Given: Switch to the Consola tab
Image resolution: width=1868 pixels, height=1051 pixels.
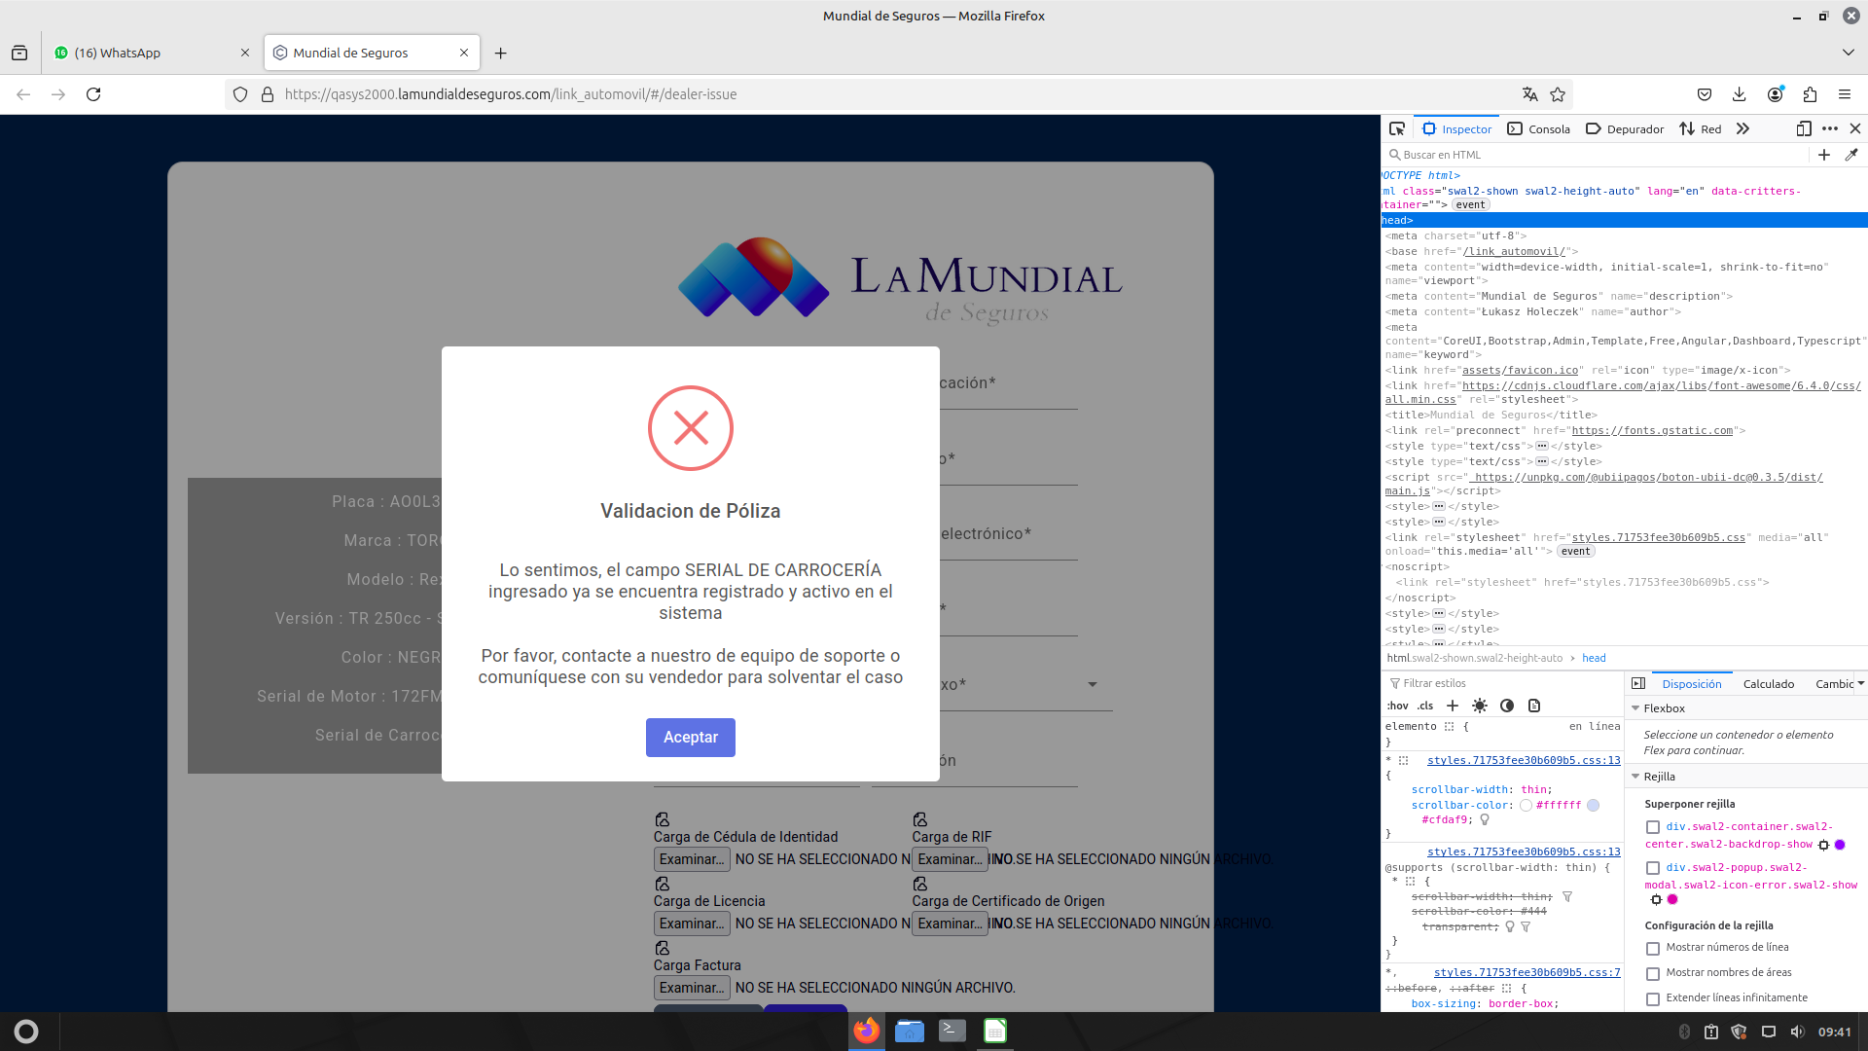Looking at the screenshot, I should (1539, 128).
